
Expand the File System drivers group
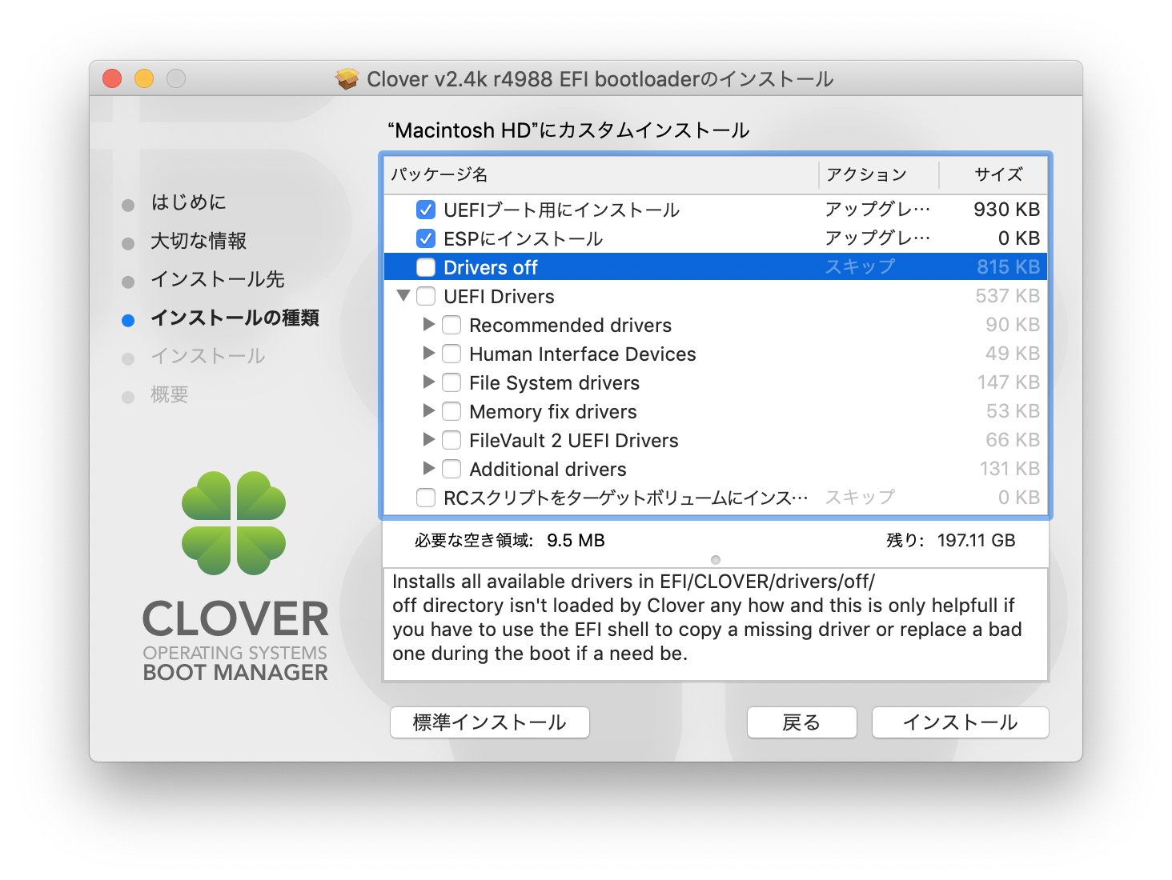[429, 382]
